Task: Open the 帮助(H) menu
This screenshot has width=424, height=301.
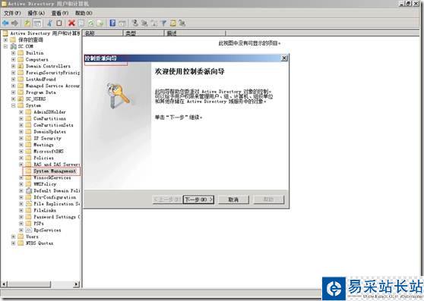Action: [84, 13]
